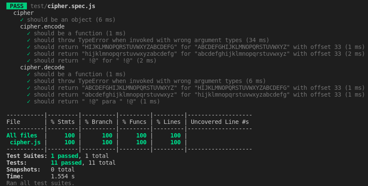This screenshot has width=368, height=186.
Task: Click the "11 passed" tests count
Action: tap(66, 162)
